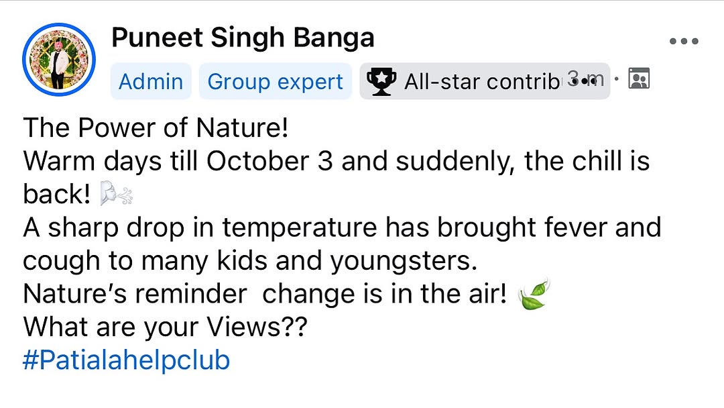Open the three-dot post options menu
Viewport: 724px width, 408px height.
(x=684, y=42)
